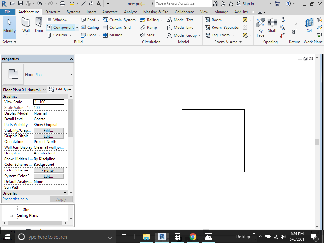
Task: Select the Ramp tool
Action: (149, 28)
